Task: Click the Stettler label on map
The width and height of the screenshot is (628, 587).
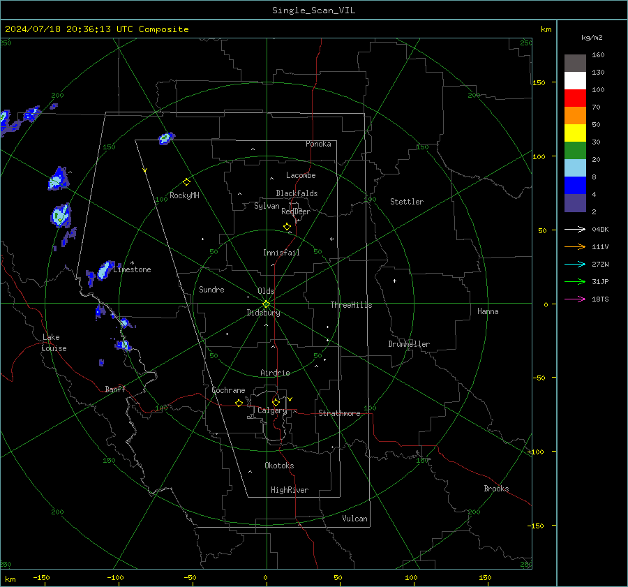Action: pyautogui.click(x=407, y=202)
